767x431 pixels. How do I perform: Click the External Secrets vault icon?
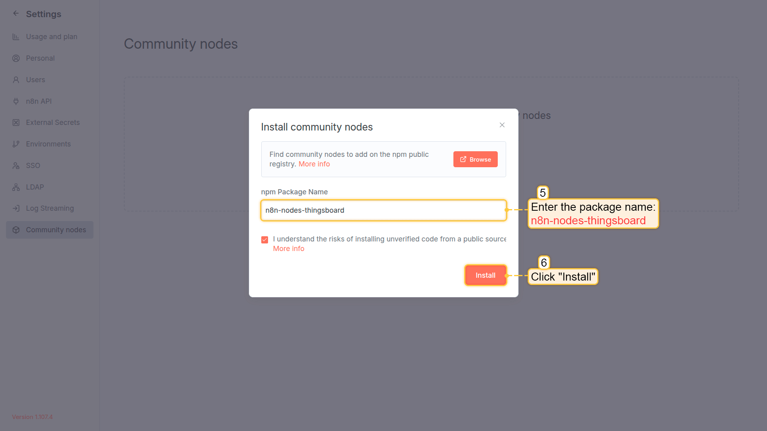[x=16, y=123]
